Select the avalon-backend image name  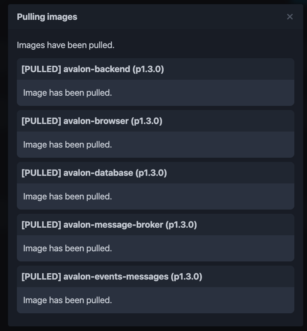point(97,69)
